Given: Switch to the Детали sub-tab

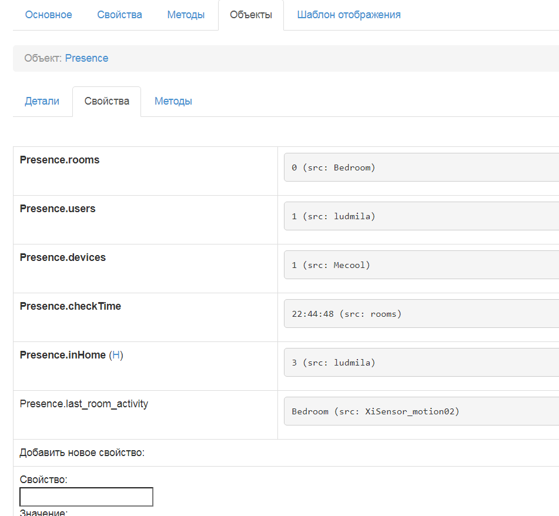Looking at the screenshot, I should [x=42, y=101].
